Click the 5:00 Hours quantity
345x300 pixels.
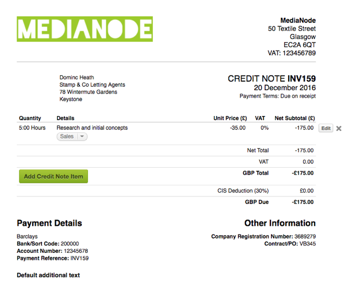tap(32, 128)
